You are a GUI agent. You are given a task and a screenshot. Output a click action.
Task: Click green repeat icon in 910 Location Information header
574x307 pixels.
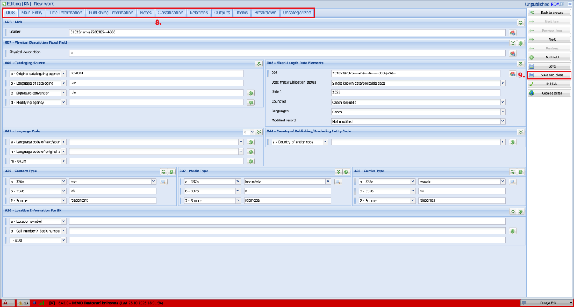[521, 211]
